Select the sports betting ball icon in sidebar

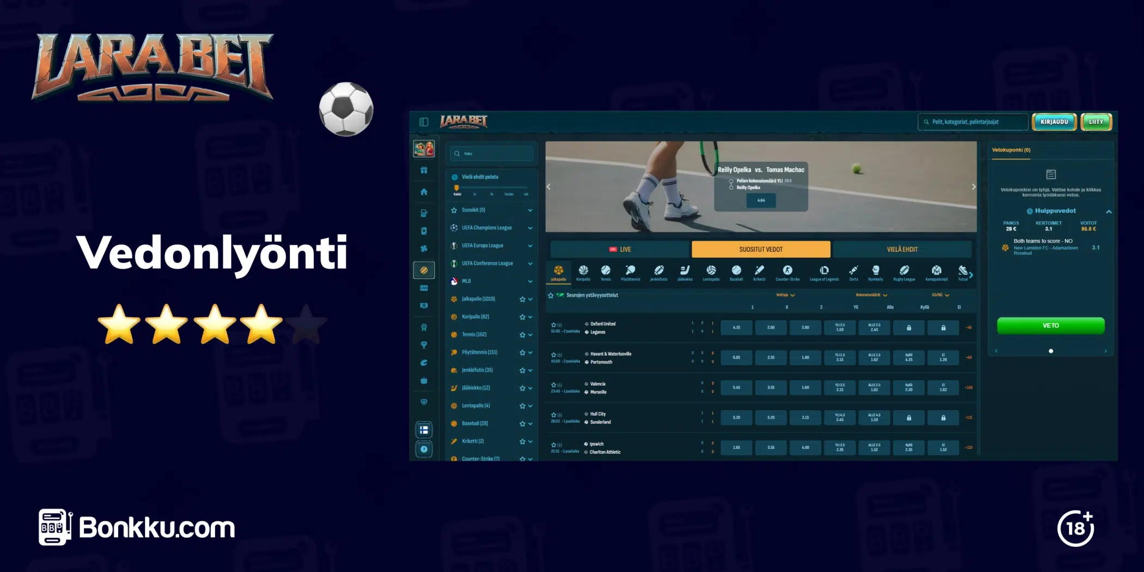(424, 270)
